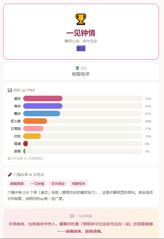This screenshot has height=239, width=164.
Task: Click the 一见钟情 champion title
Action: click(x=81, y=33)
